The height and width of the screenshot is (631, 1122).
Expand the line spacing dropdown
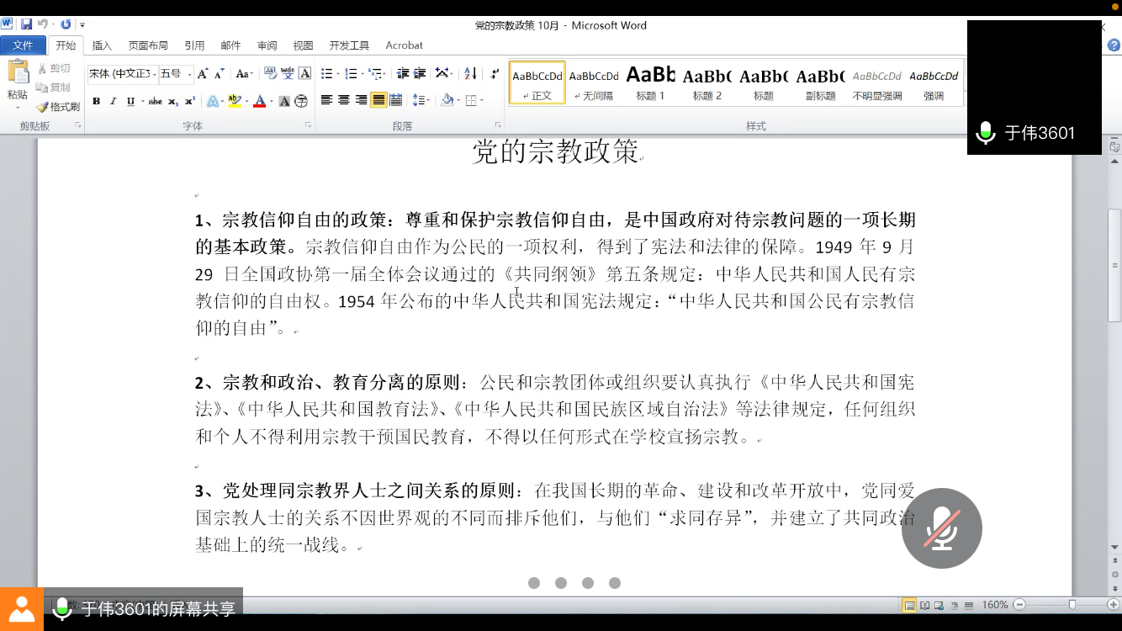(x=428, y=101)
